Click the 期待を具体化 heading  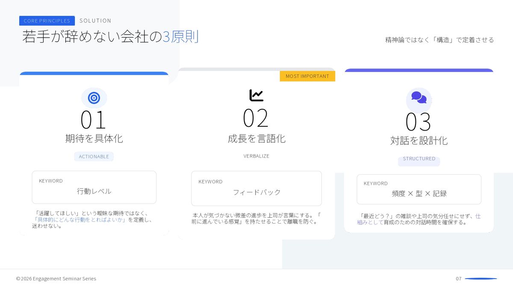pyautogui.click(x=94, y=138)
